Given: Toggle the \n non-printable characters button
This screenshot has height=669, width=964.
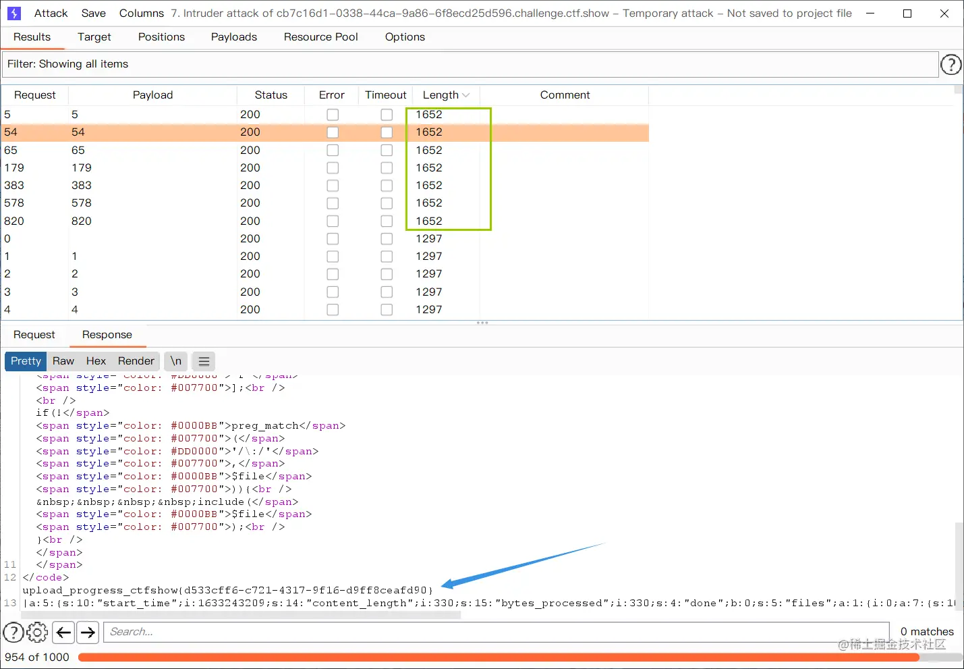Looking at the screenshot, I should coord(175,361).
